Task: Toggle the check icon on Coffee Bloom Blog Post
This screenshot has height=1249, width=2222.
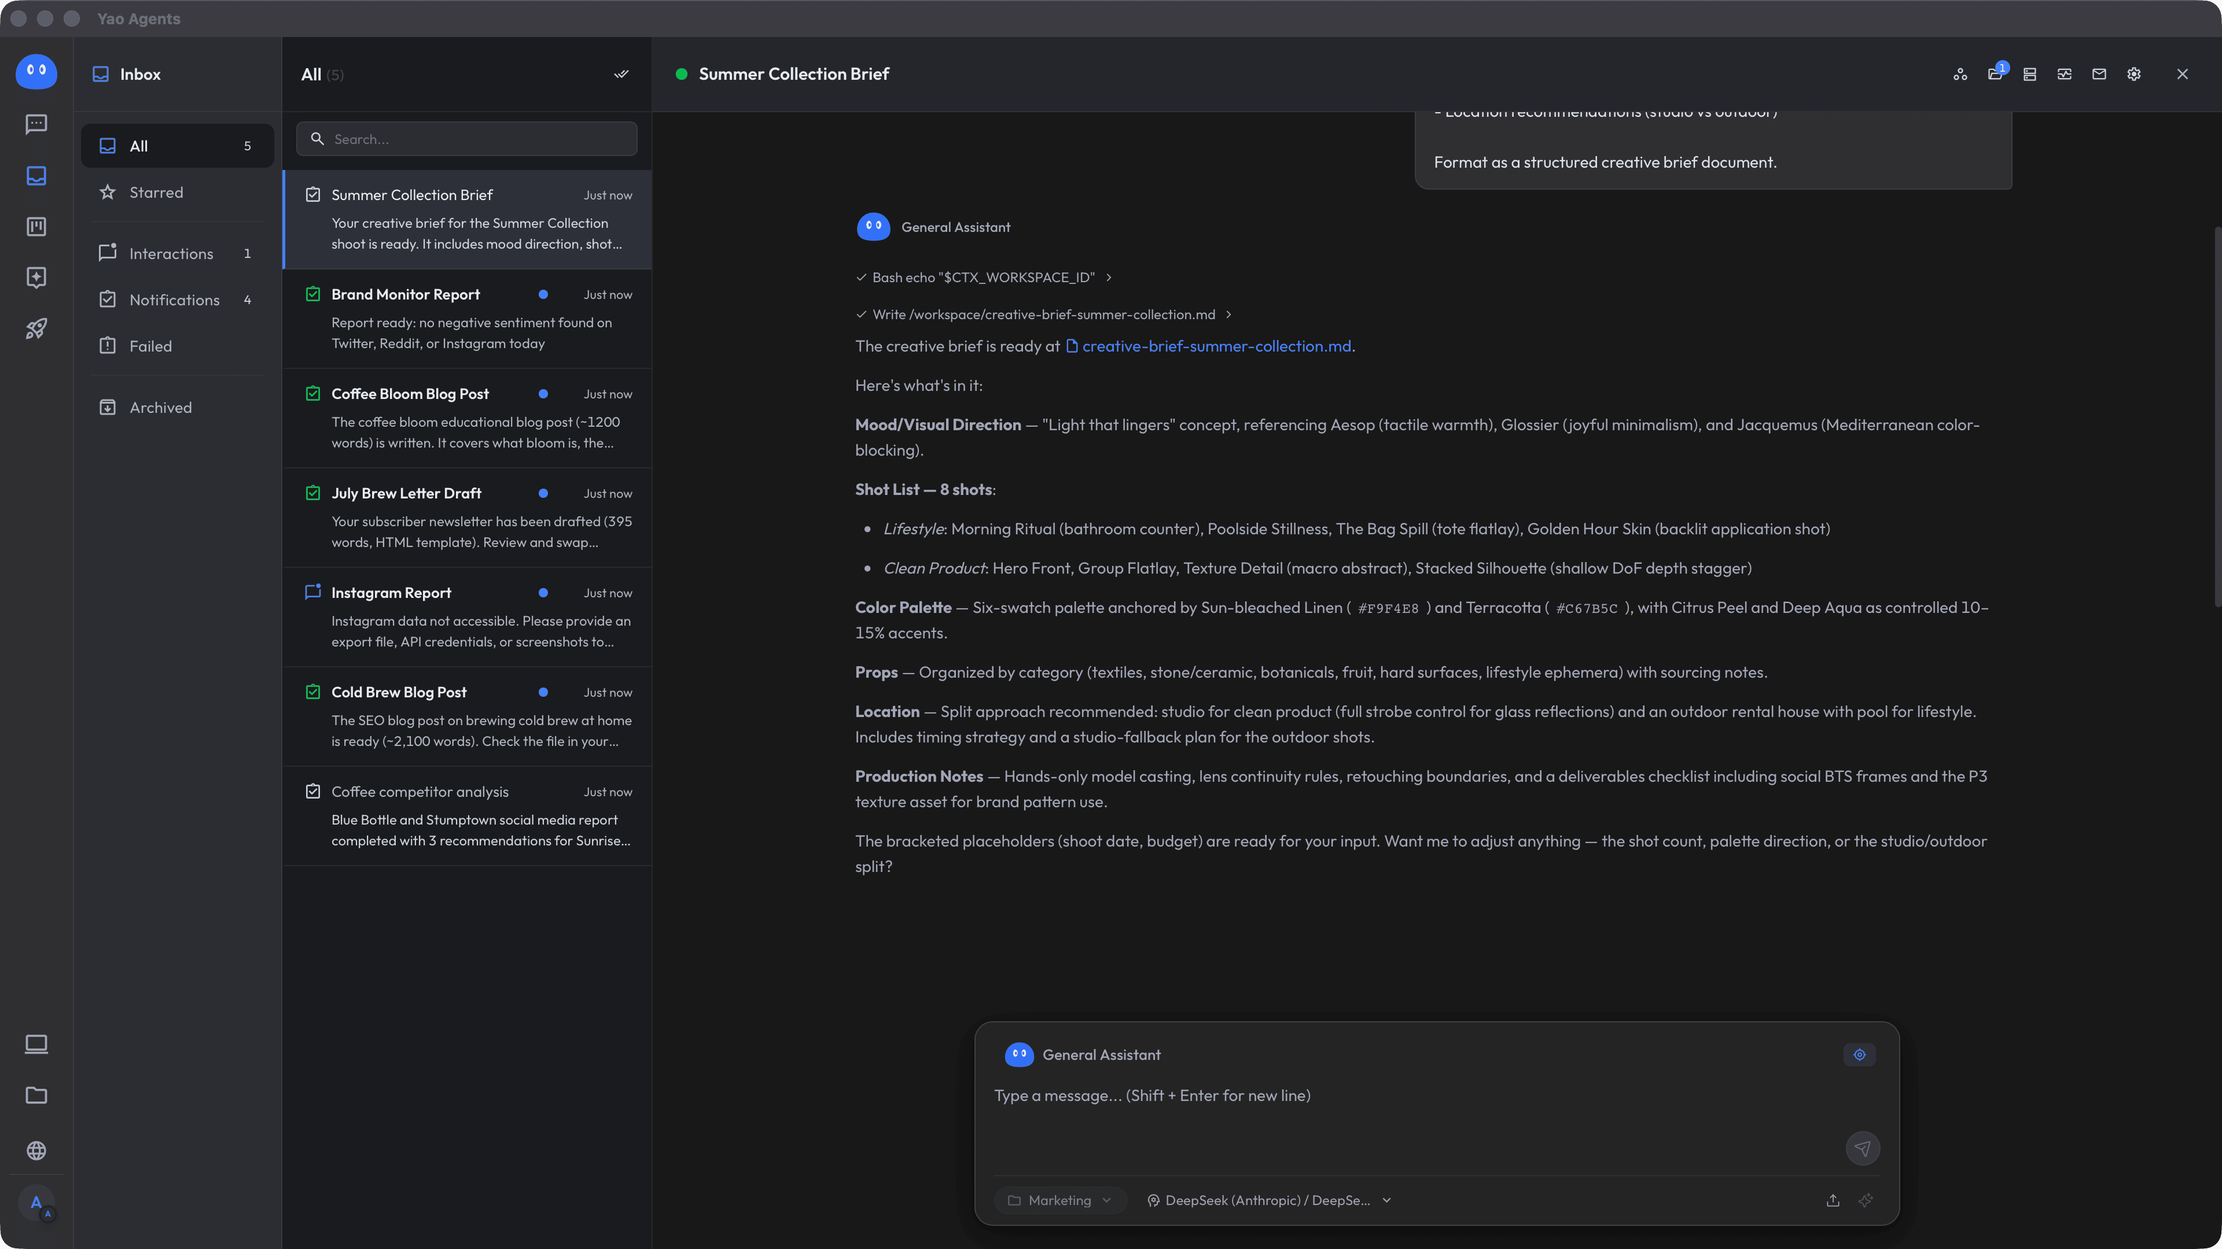Action: tap(313, 394)
